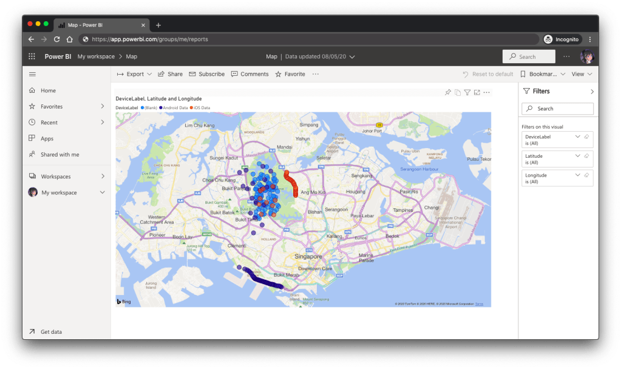Clear the DeviceLabel filter with eraser
This screenshot has width=621, height=369.
click(x=586, y=137)
